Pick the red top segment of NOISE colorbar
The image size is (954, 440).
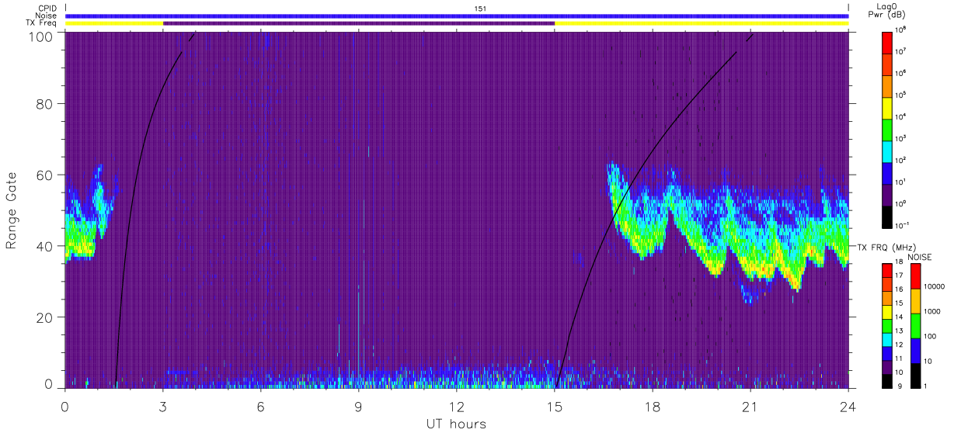[915, 276]
